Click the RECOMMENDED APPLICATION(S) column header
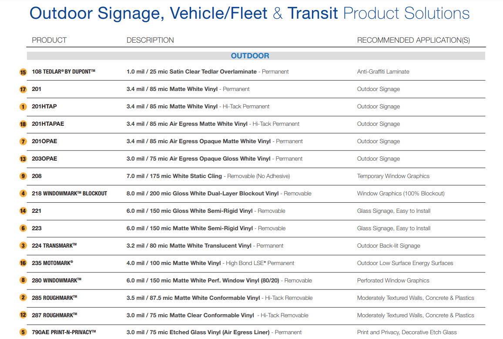This screenshot has height=339, width=503. pos(413,40)
